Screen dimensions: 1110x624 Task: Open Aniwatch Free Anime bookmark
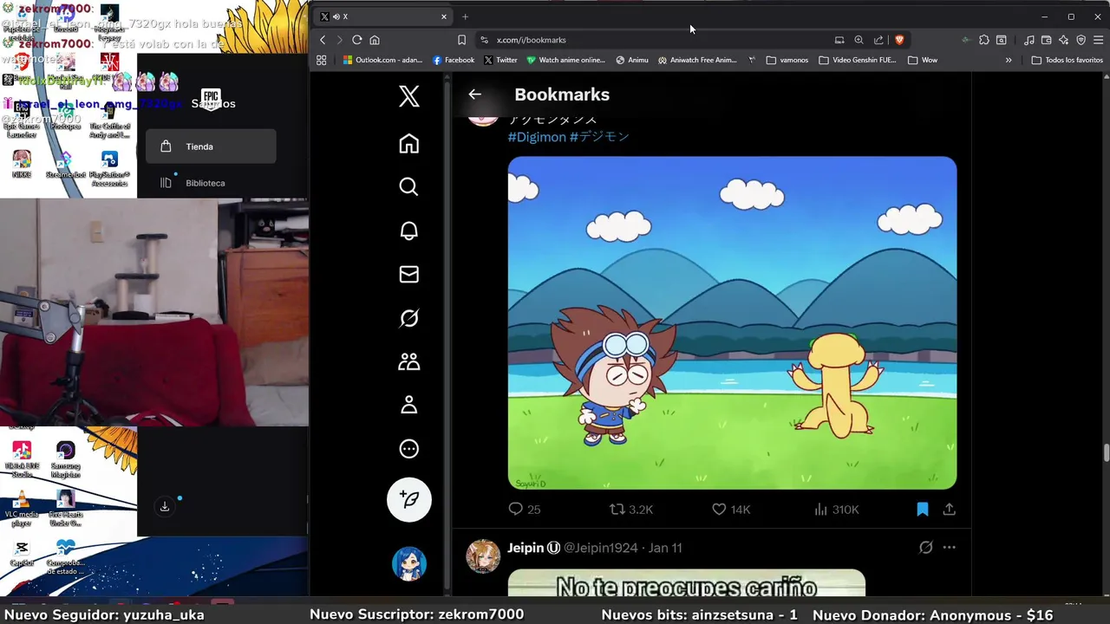coord(697,60)
